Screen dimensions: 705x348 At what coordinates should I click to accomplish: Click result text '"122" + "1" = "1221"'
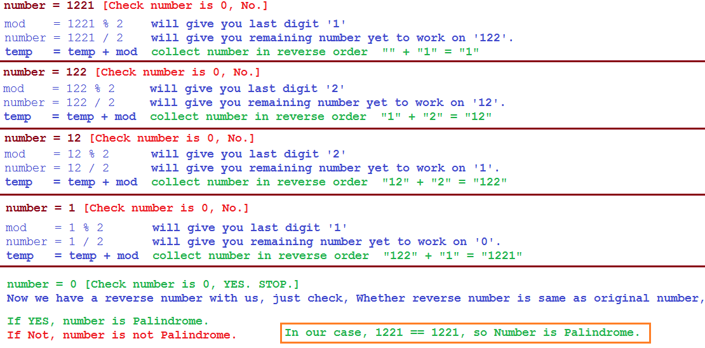[453, 256]
